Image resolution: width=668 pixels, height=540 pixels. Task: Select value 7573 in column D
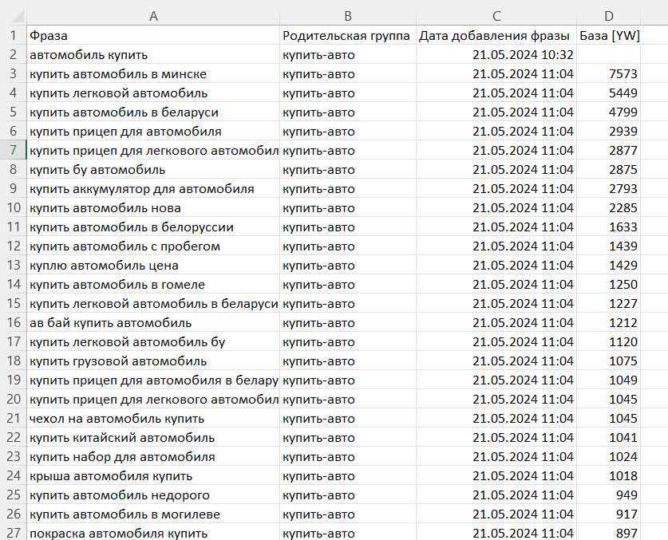pyautogui.click(x=608, y=73)
